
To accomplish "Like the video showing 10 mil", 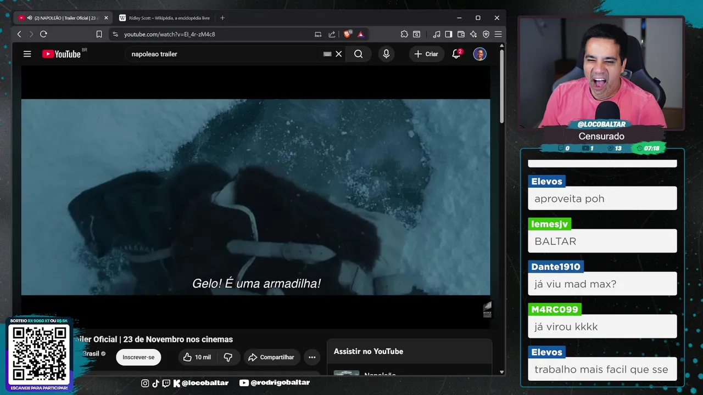I will point(197,357).
